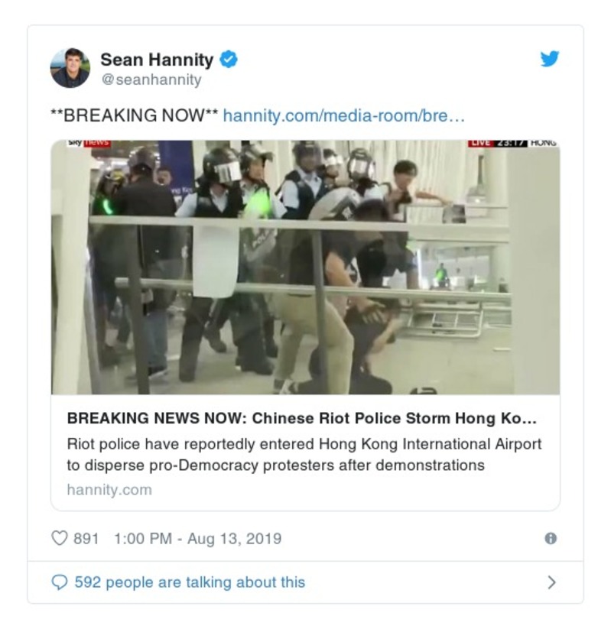Screen dimensions: 611x642
Task: Click the 891 likes count
Action: (86, 538)
